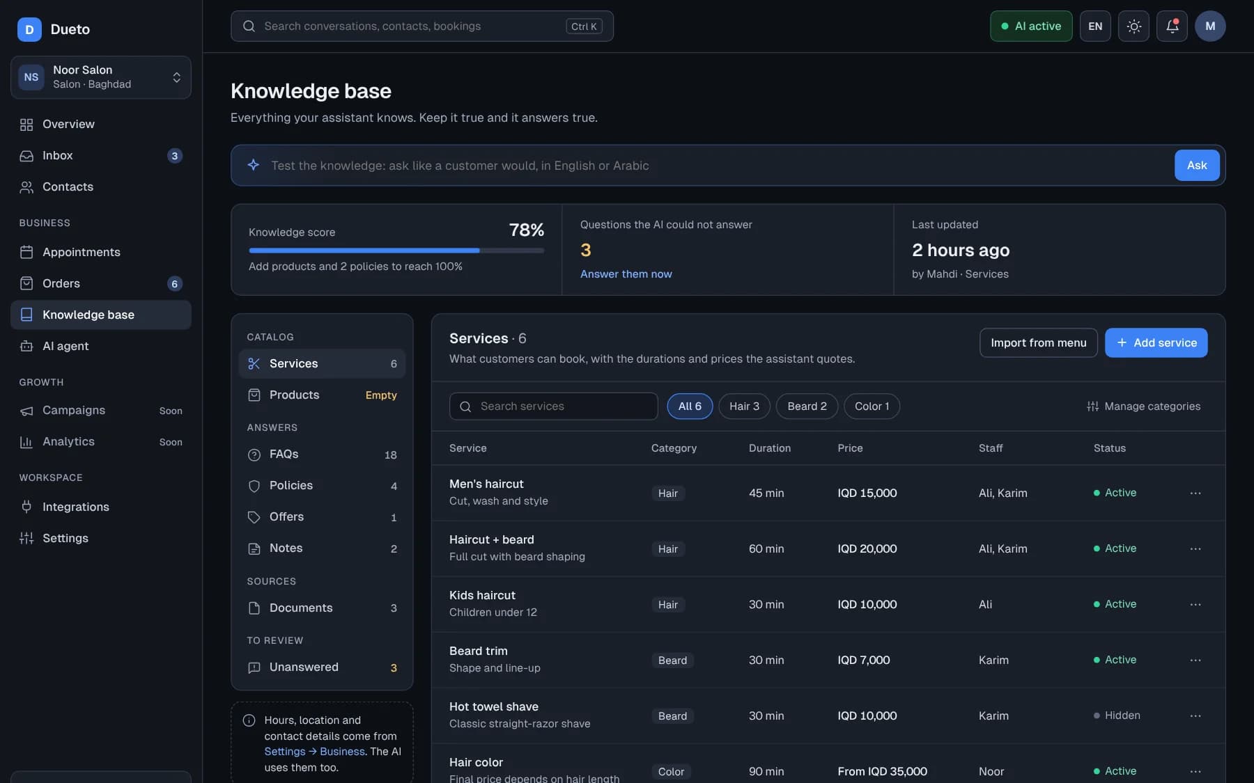Open notifications bell

[x=1172, y=26]
